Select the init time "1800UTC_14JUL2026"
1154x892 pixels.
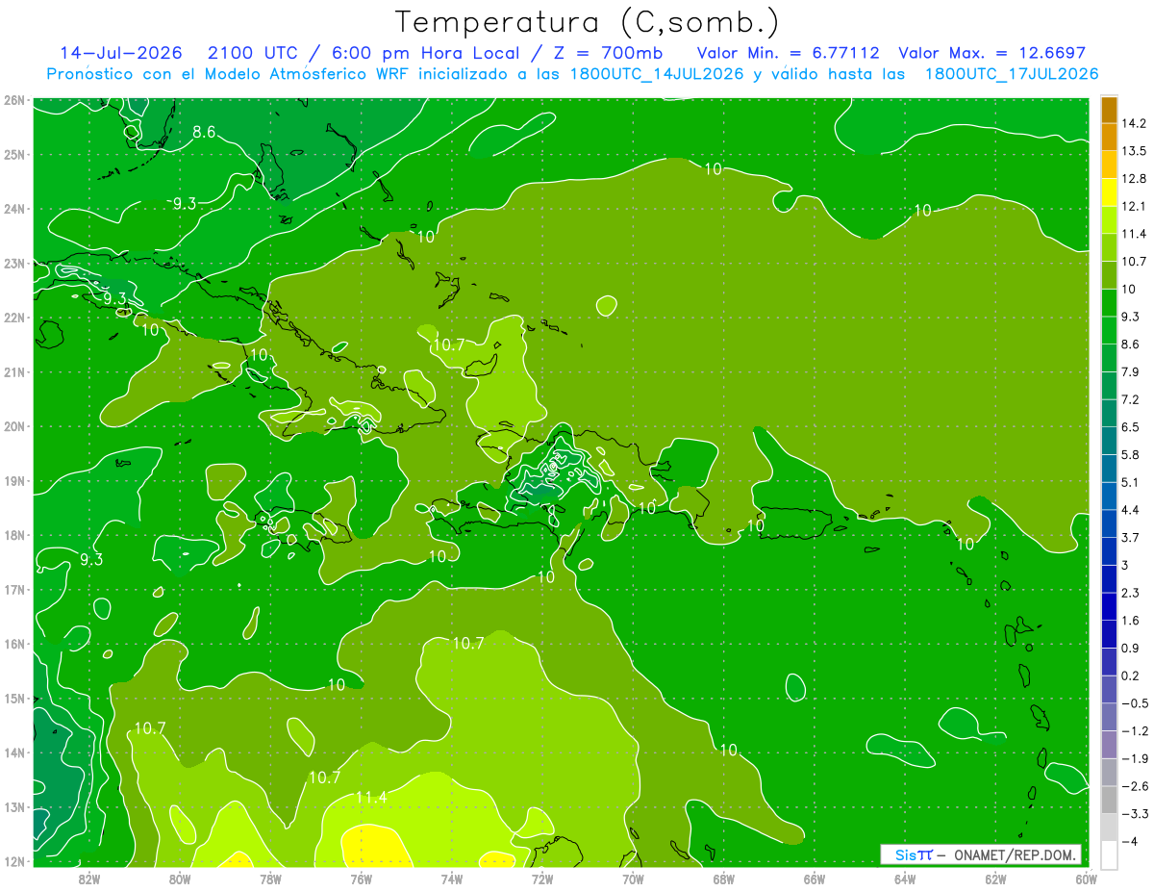658,74
